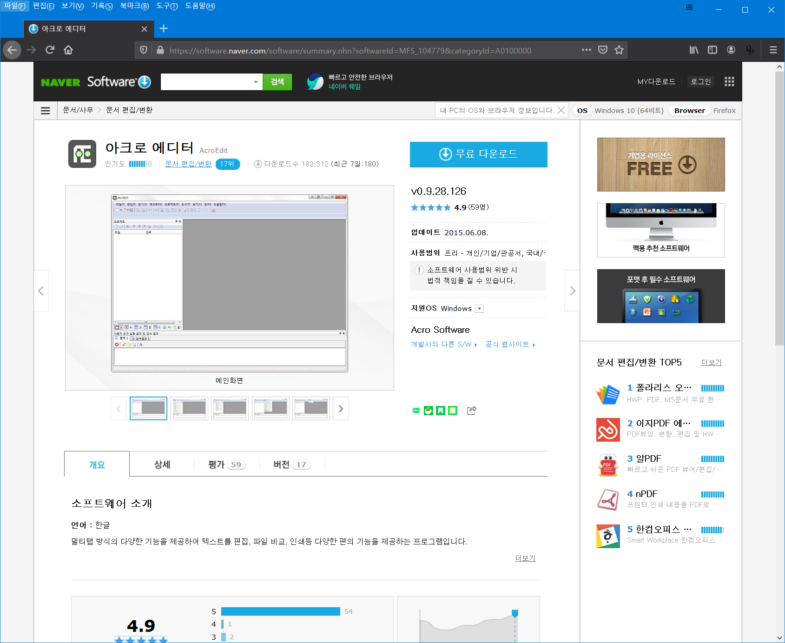This screenshot has height=643, width=785.
Task: Reload the current page
Action: pos(50,50)
